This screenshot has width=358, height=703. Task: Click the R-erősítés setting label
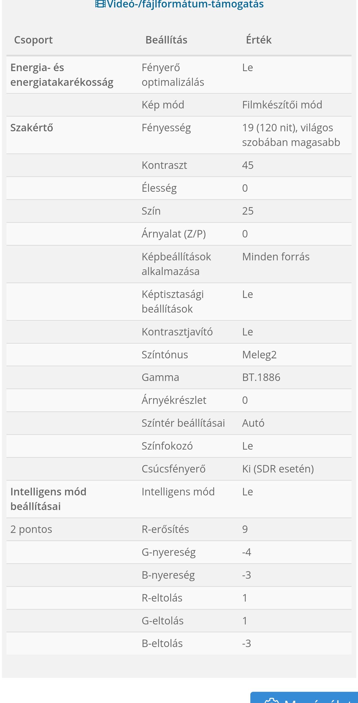click(165, 529)
